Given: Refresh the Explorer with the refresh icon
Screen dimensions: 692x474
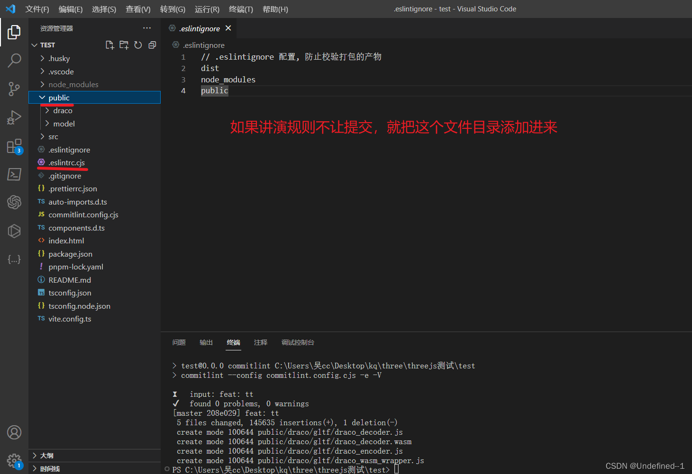Looking at the screenshot, I should pos(138,45).
